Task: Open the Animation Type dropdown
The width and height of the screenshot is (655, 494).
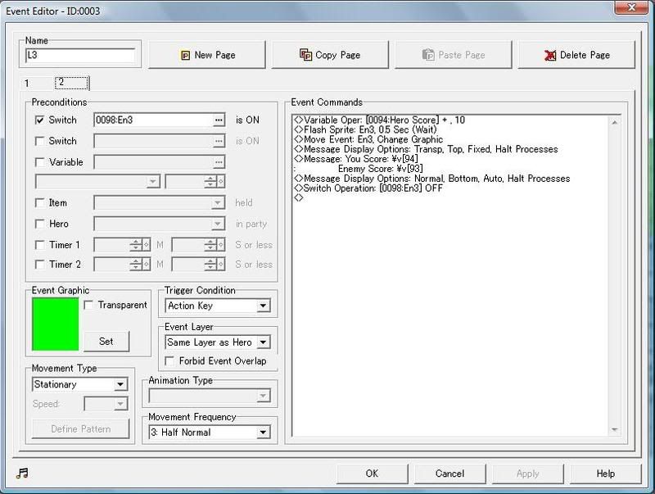Action: (x=263, y=396)
